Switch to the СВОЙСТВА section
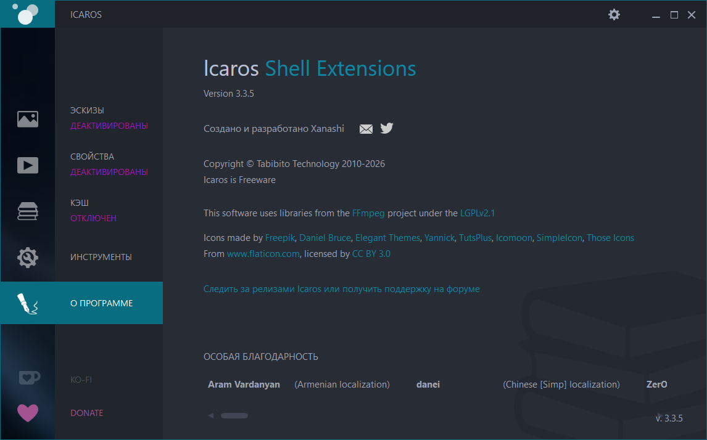707x440 pixels. click(92, 157)
